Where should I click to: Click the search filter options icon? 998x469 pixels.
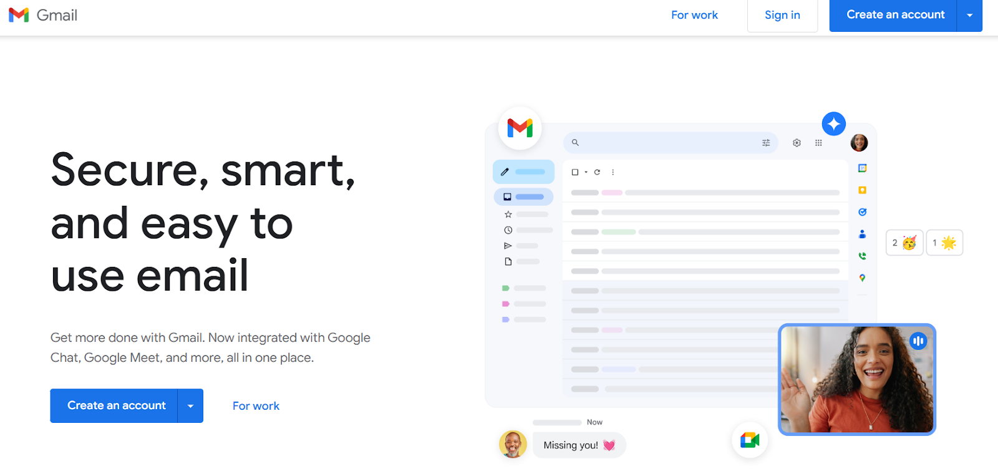click(x=766, y=143)
